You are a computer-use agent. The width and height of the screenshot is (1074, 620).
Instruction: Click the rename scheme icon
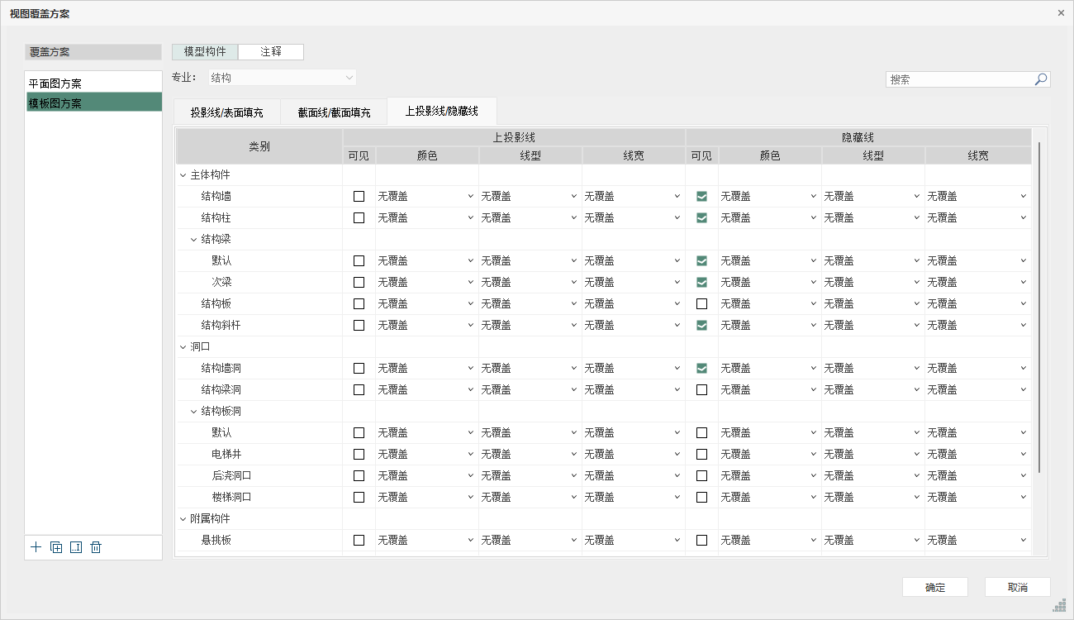coord(76,547)
